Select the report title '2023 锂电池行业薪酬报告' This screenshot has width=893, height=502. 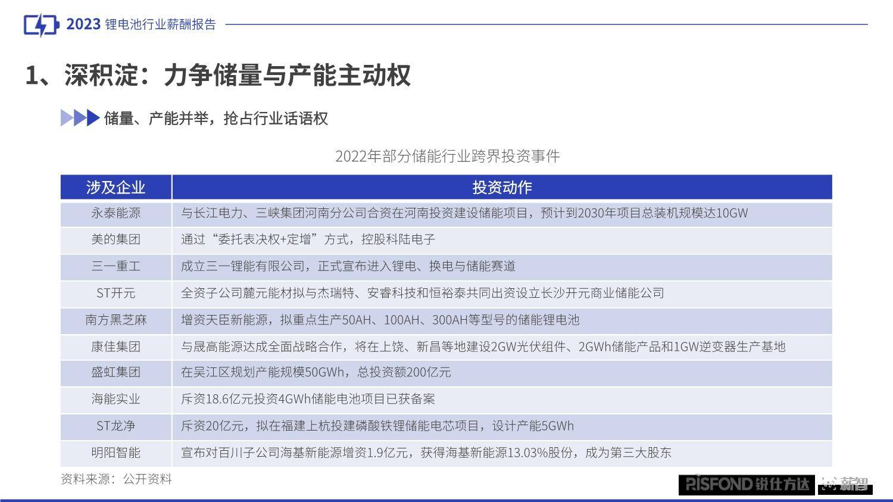141,24
